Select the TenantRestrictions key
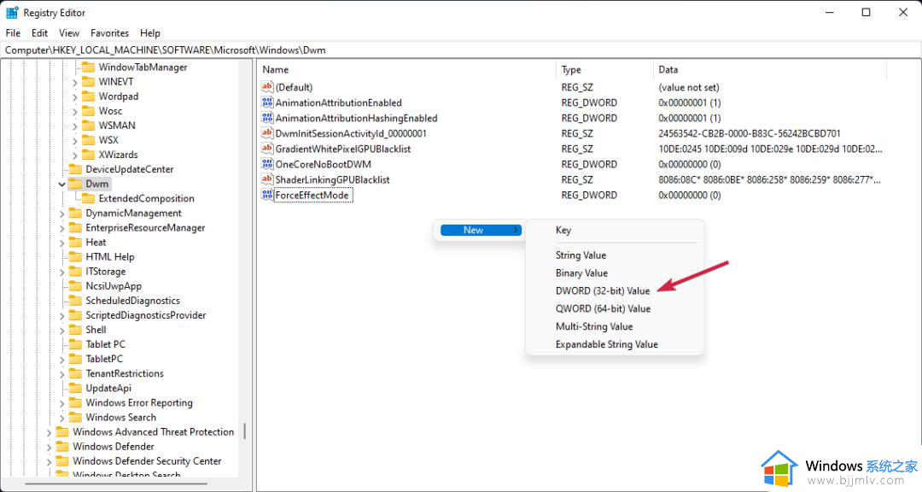This screenshot has height=492, width=922. click(125, 374)
